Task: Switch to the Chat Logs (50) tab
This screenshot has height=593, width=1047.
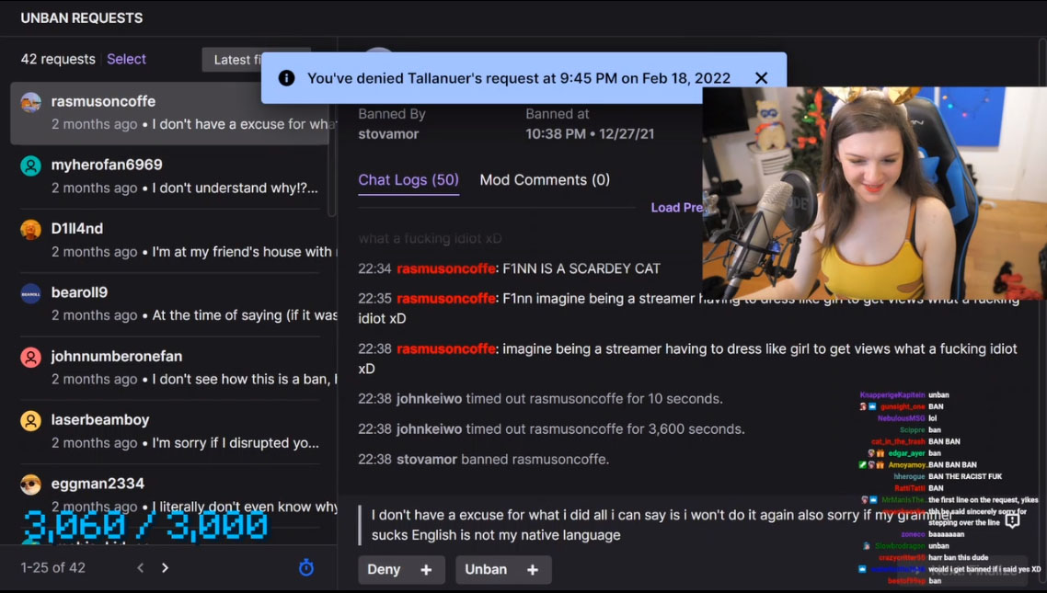Action: [408, 180]
